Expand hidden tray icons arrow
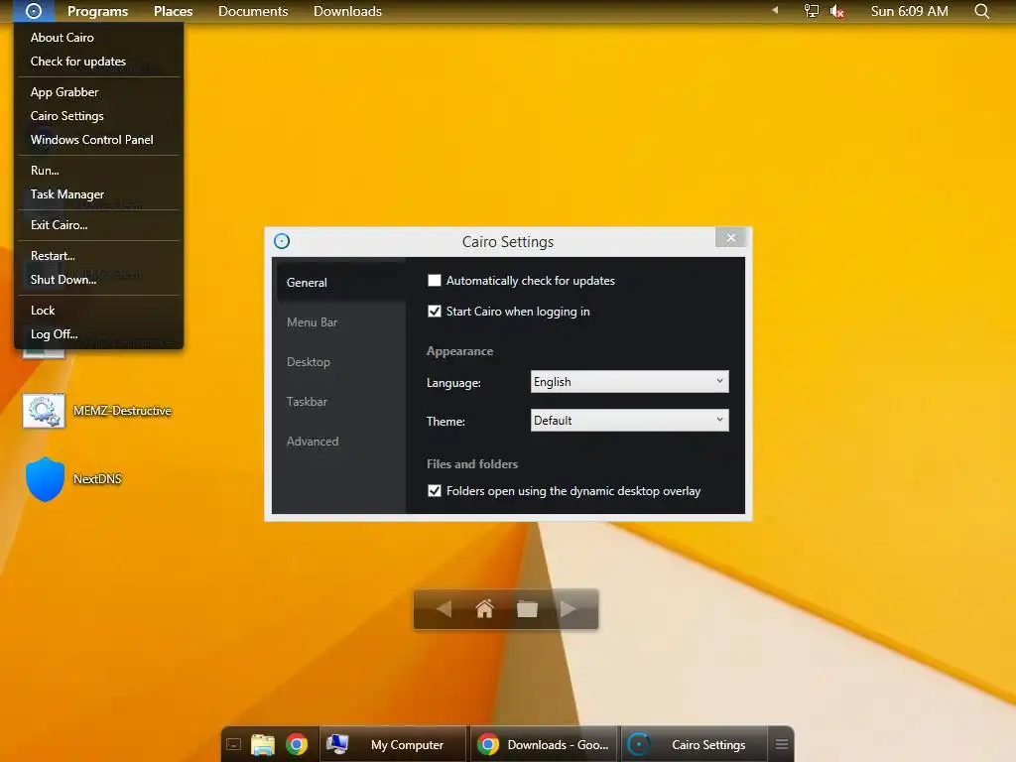Image resolution: width=1016 pixels, height=762 pixels. 775,10
